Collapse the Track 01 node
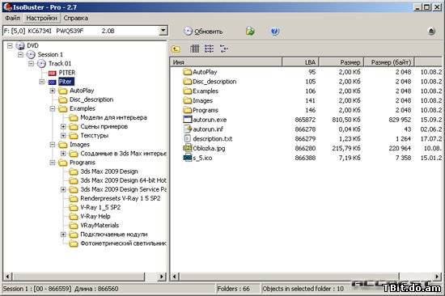The height and width of the screenshot is (296, 445). (32, 64)
